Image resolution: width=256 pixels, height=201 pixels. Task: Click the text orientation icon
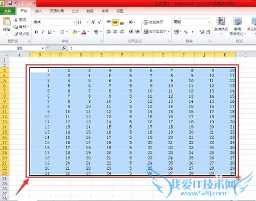(x=131, y=22)
